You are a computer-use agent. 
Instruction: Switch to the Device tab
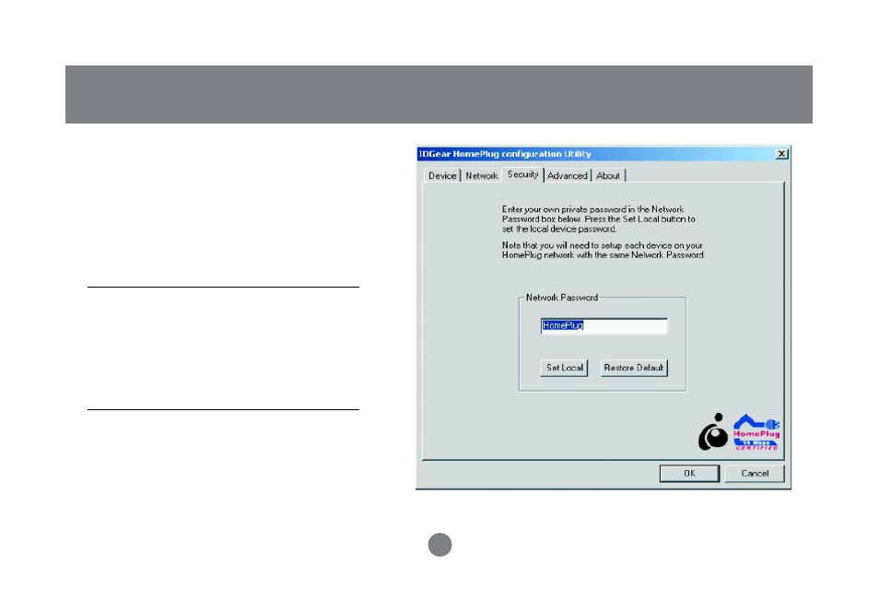pyautogui.click(x=441, y=175)
